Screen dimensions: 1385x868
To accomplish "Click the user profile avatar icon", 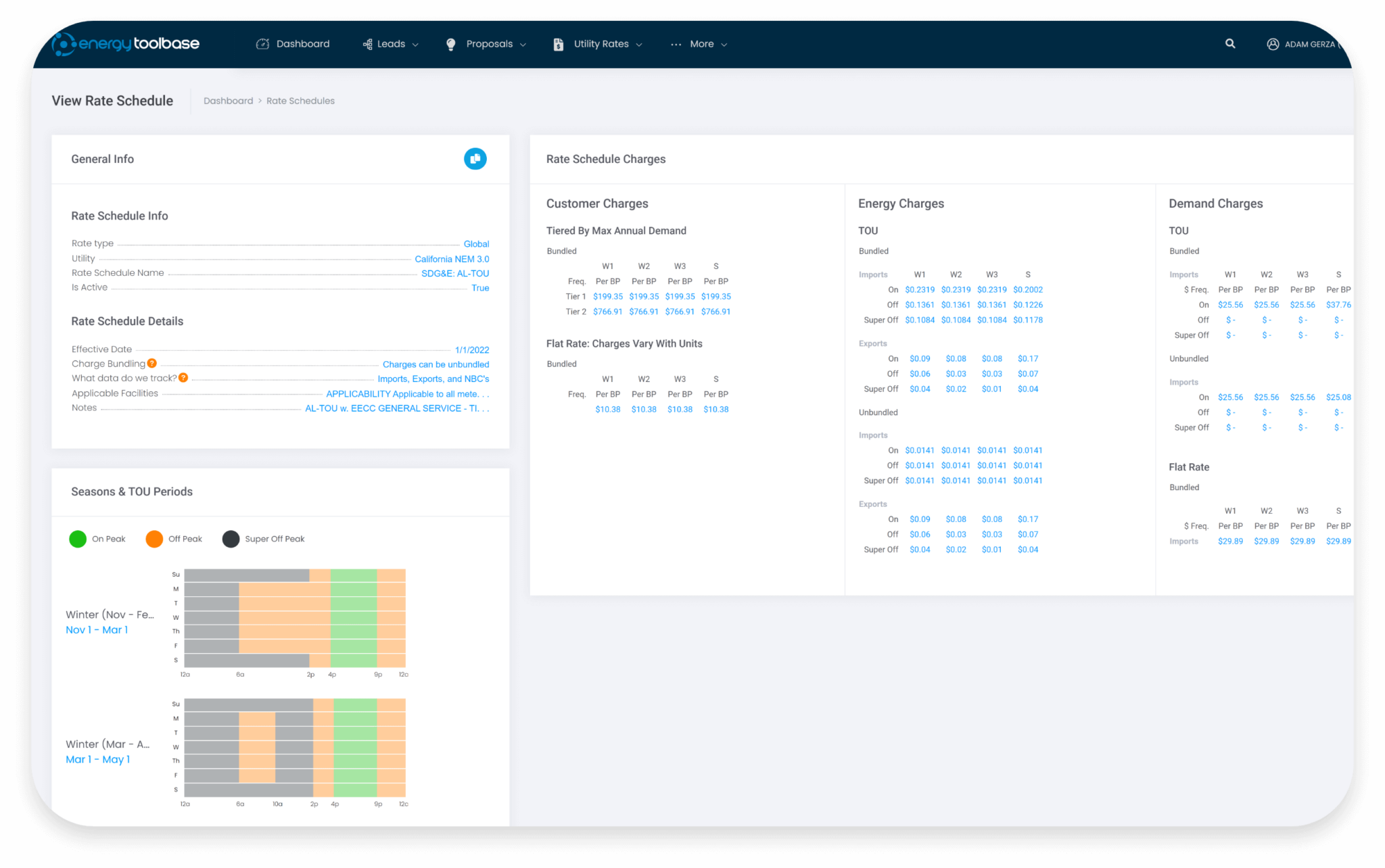I will [x=1273, y=44].
